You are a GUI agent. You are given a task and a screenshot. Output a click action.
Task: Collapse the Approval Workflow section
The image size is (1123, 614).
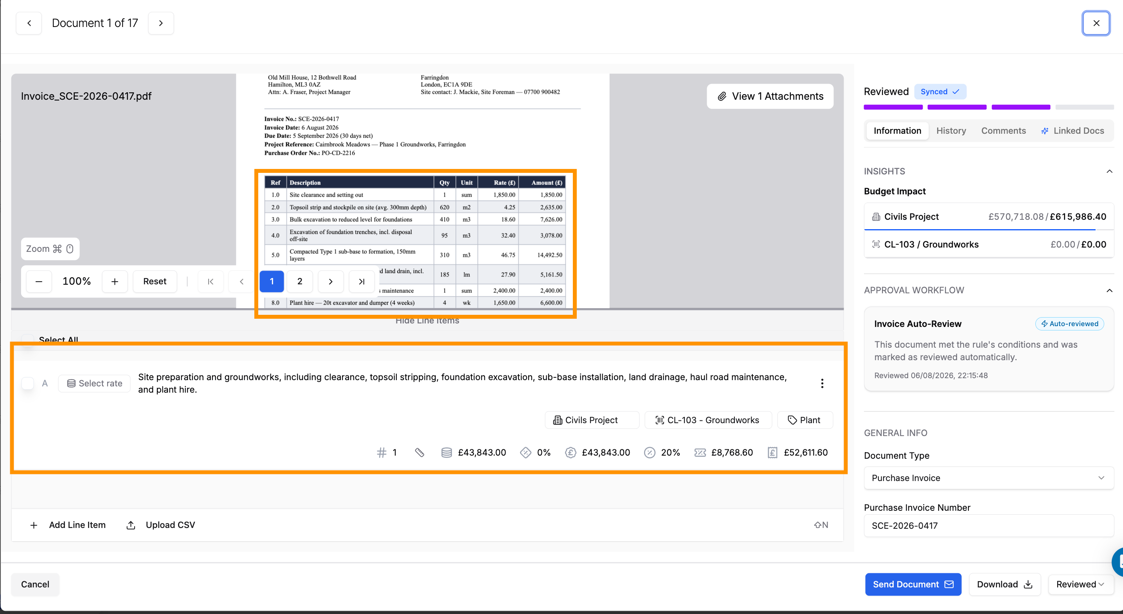pos(1109,291)
